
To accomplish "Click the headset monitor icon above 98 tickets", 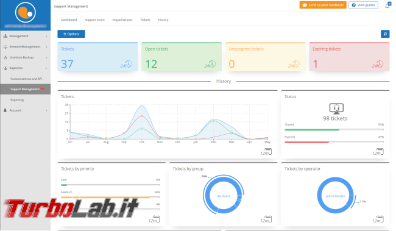I will click(336, 108).
